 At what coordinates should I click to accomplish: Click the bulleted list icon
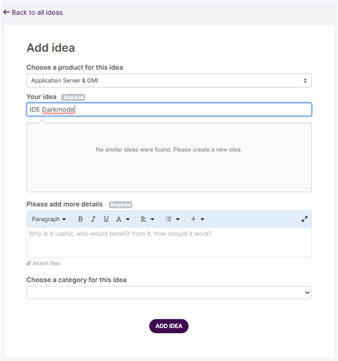169,219
